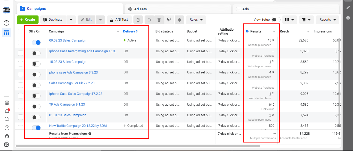Open TF Ads Campaign 9.1.23 link
The image size is (353, 151).
click(x=67, y=104)
